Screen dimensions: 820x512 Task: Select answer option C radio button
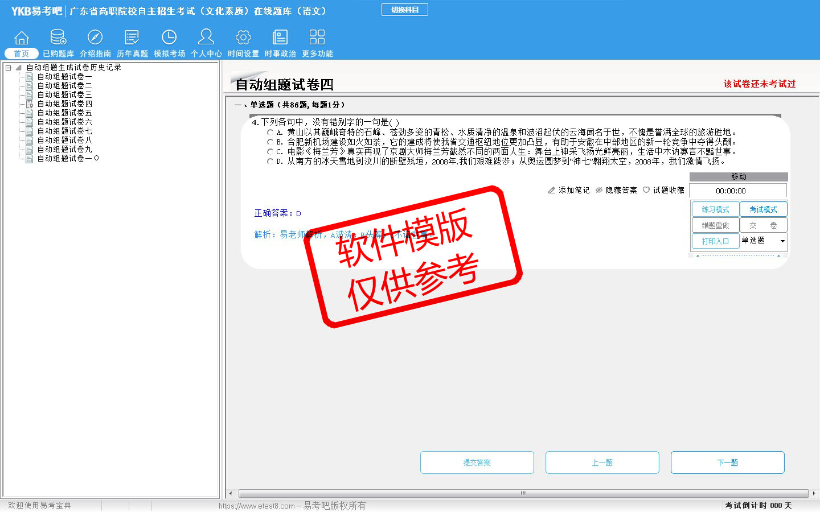(270, 152)
